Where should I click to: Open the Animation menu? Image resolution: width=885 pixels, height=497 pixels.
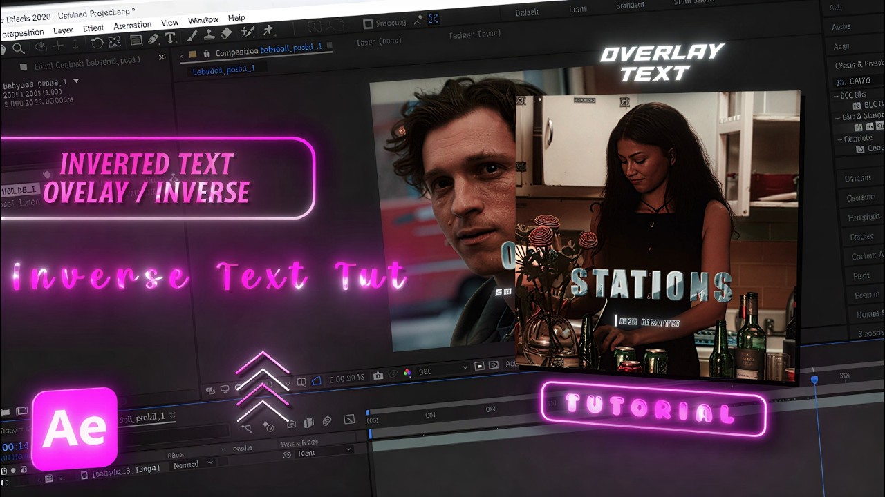[132, 26]
